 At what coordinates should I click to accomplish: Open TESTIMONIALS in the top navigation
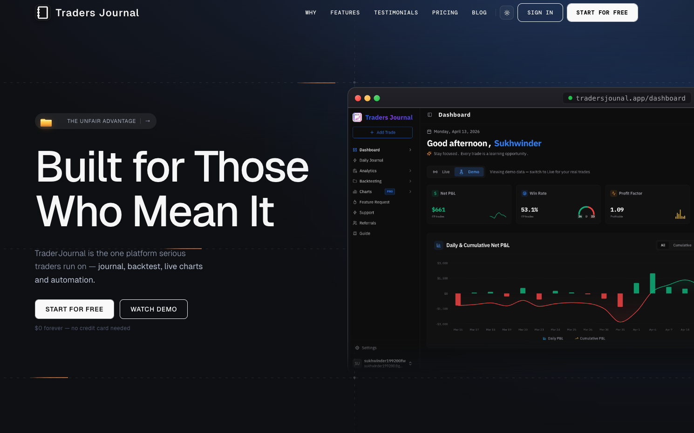pos(396,13)
